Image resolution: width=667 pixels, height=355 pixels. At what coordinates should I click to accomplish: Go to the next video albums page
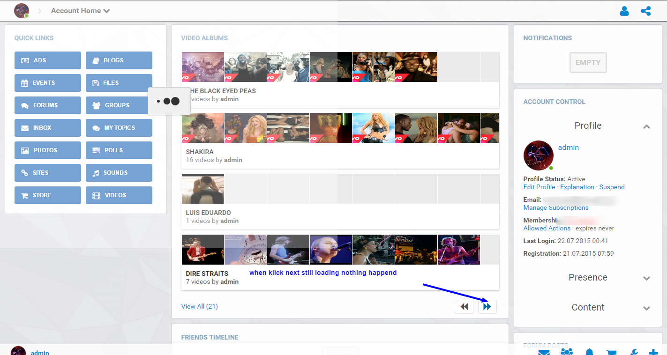pyautogui.click(x=487, y=307)
